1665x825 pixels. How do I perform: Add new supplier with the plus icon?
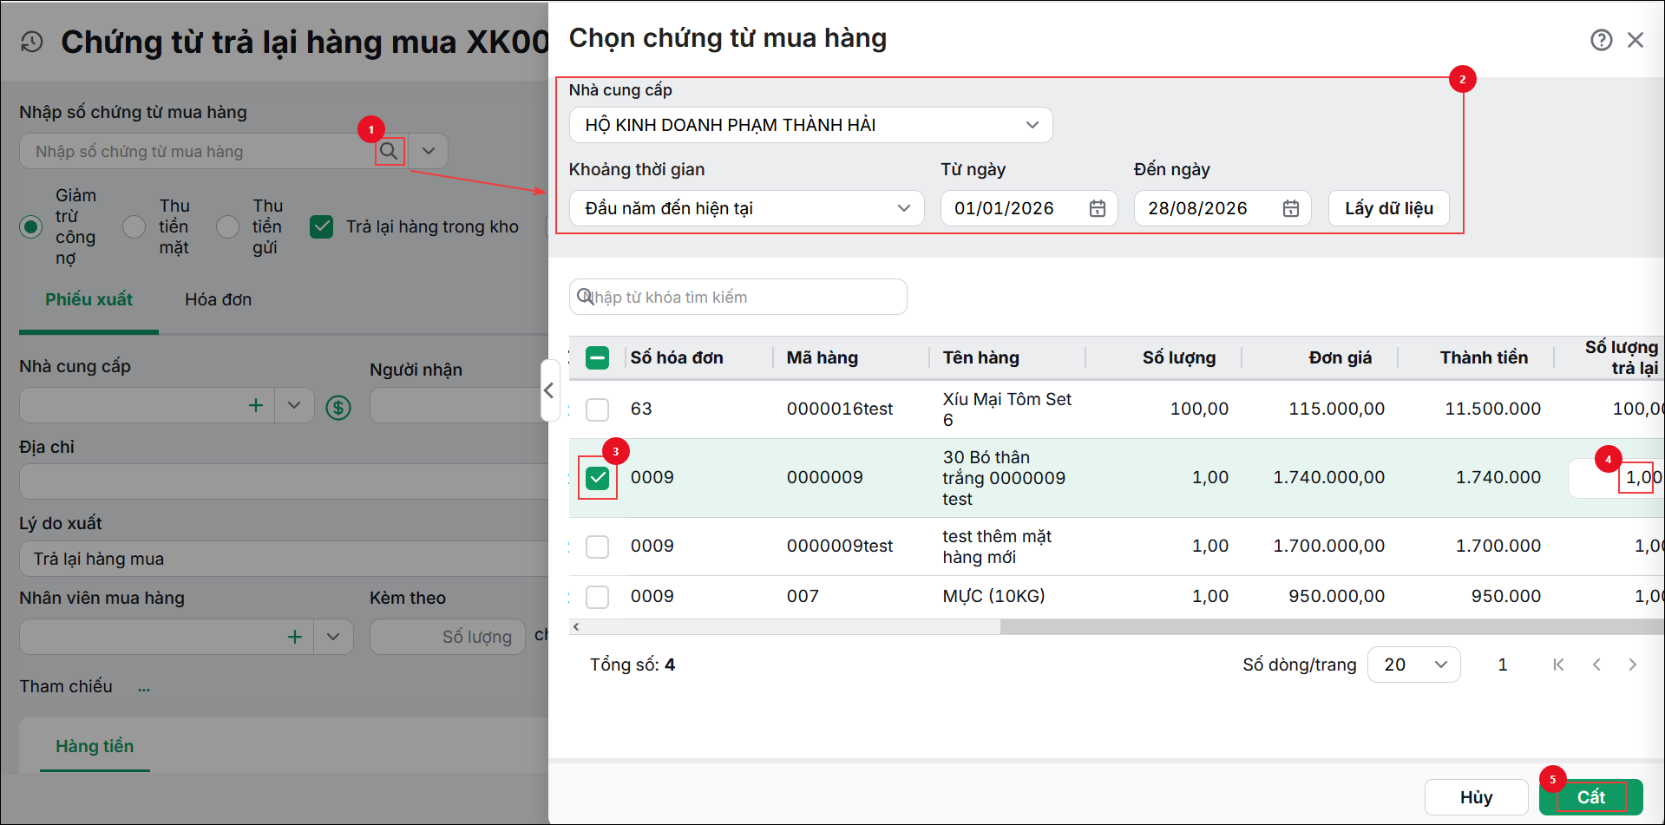pyautogui.click(x=255, y=405)
